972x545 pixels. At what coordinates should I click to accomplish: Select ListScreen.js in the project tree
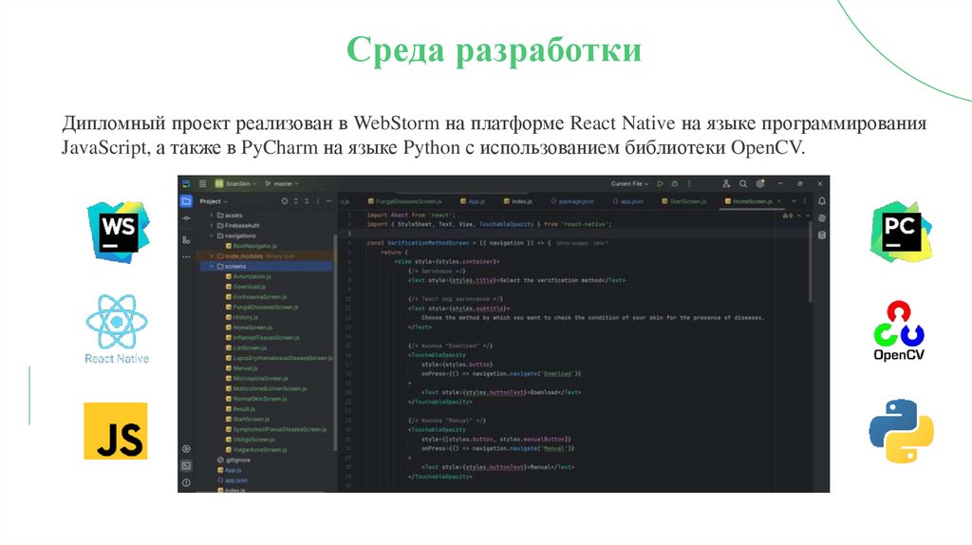246,348
